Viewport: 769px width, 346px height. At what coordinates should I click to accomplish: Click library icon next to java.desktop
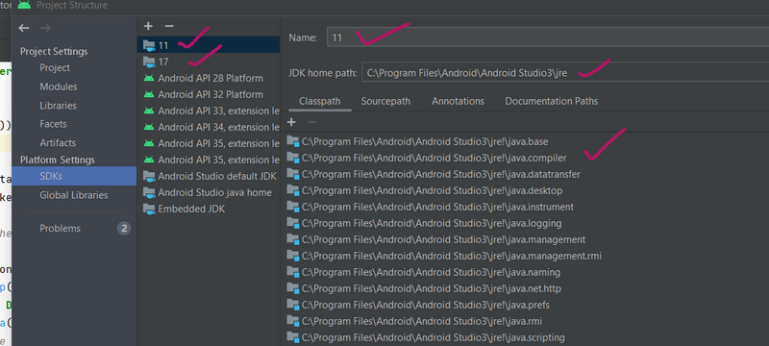tap(293, 190)
